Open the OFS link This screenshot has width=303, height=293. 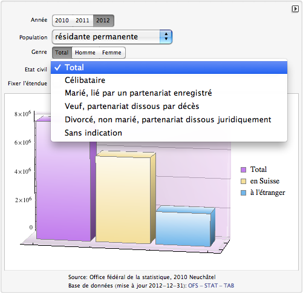pyautogui.click(x=193, y=286)
